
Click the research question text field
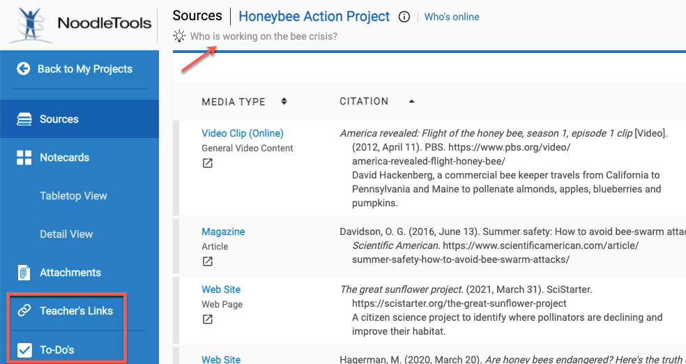click(x=264, y=36)
